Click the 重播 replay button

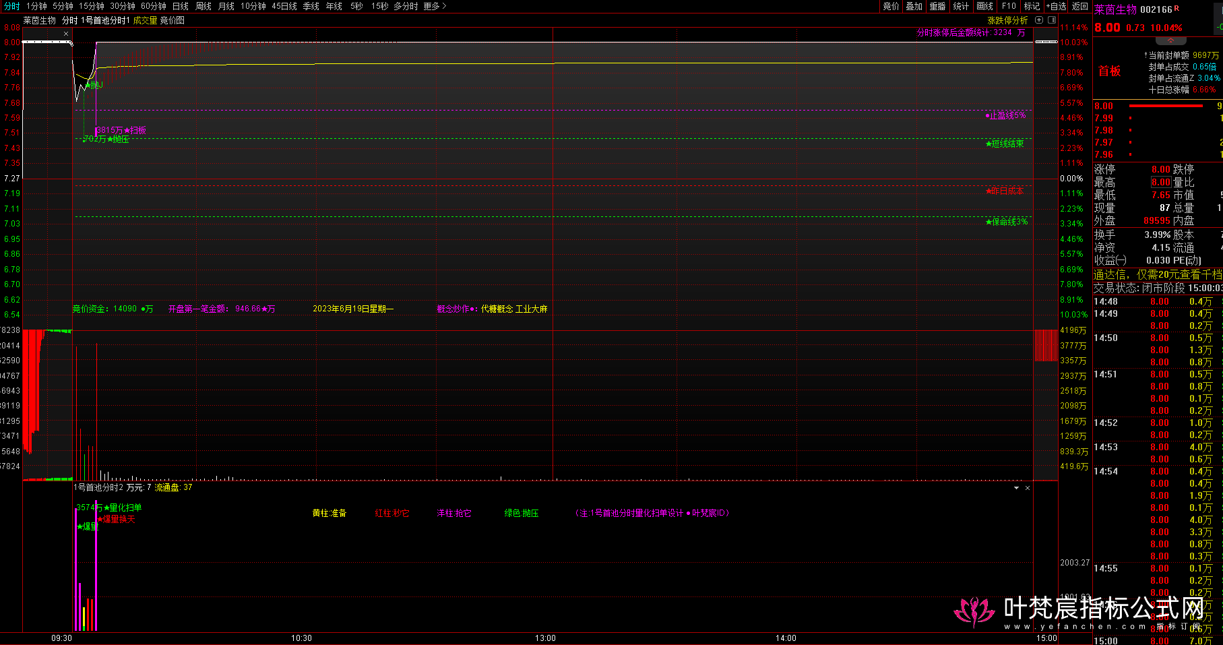937,6
